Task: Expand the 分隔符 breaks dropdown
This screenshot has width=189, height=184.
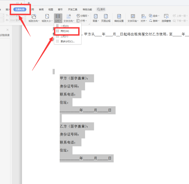Action: (x=83, y=16)
